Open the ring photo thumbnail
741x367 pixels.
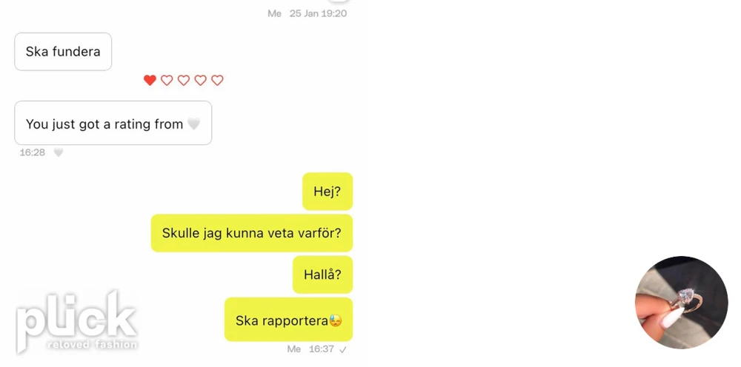681,303
